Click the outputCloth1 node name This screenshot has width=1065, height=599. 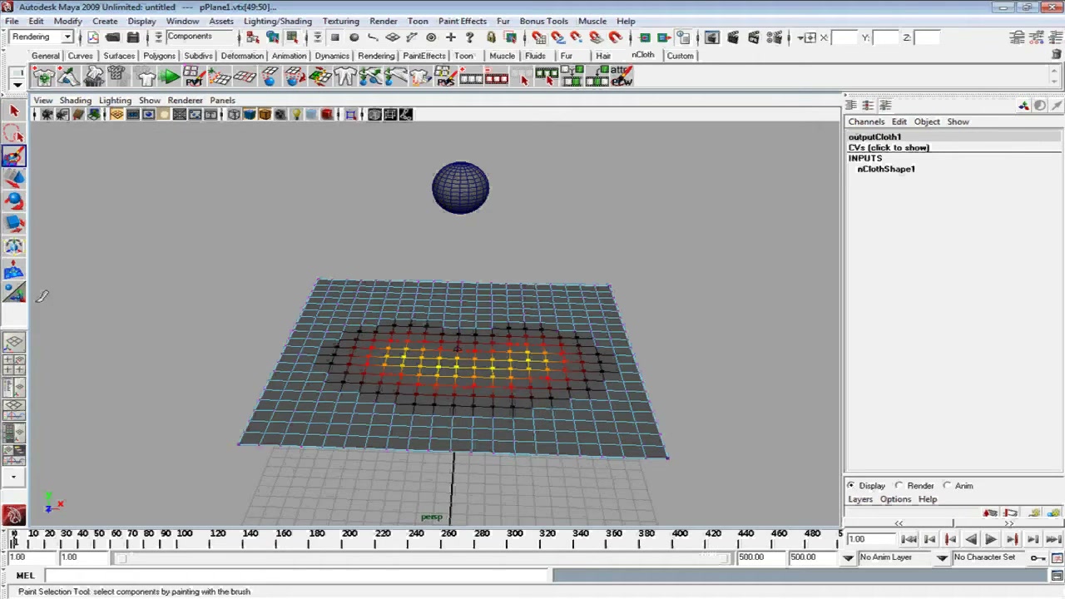tap(874, 136)
